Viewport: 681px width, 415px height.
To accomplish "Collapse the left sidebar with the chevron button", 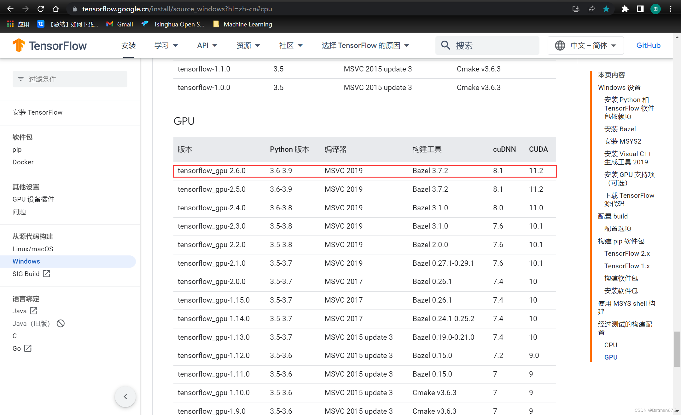I will coord(125,396).
